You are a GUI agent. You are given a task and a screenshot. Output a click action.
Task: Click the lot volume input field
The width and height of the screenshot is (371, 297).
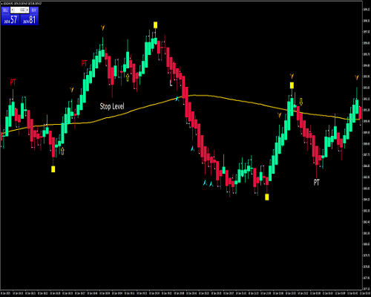coord(20,10)
